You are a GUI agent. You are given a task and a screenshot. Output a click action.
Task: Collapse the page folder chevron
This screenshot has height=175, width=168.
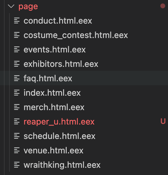[11, 6]
